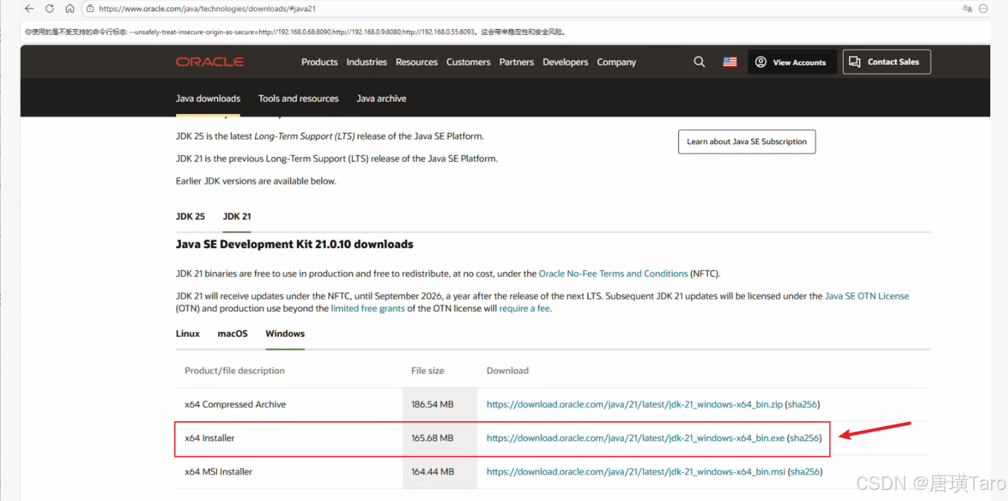Open the Developers menu

565,62
